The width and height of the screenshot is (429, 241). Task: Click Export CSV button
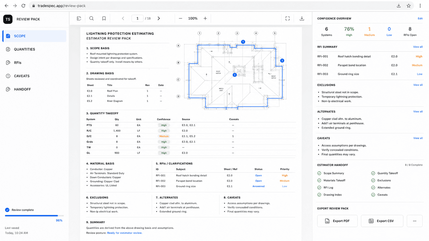pyautogui.click(x=382, y=221)
